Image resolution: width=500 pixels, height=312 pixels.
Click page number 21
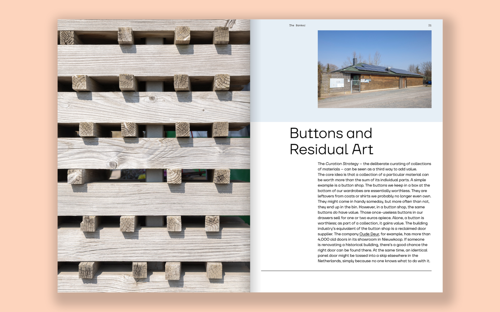tap(430, 26)
